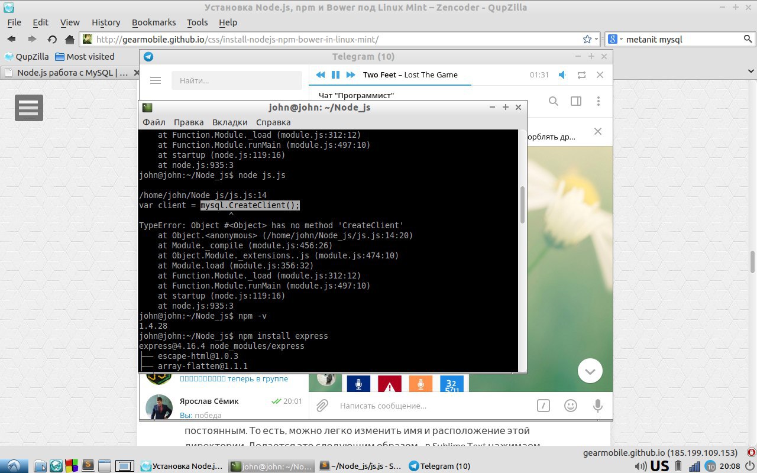This screenshot has height=473, width=757.
Task: Click the 'Two Feet – Lost The Game' track title
Action: [x=410, y=75]
